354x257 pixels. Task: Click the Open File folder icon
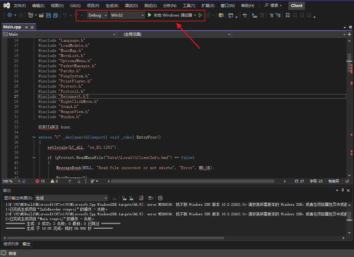pyautogui.click(x=41, y=15)
